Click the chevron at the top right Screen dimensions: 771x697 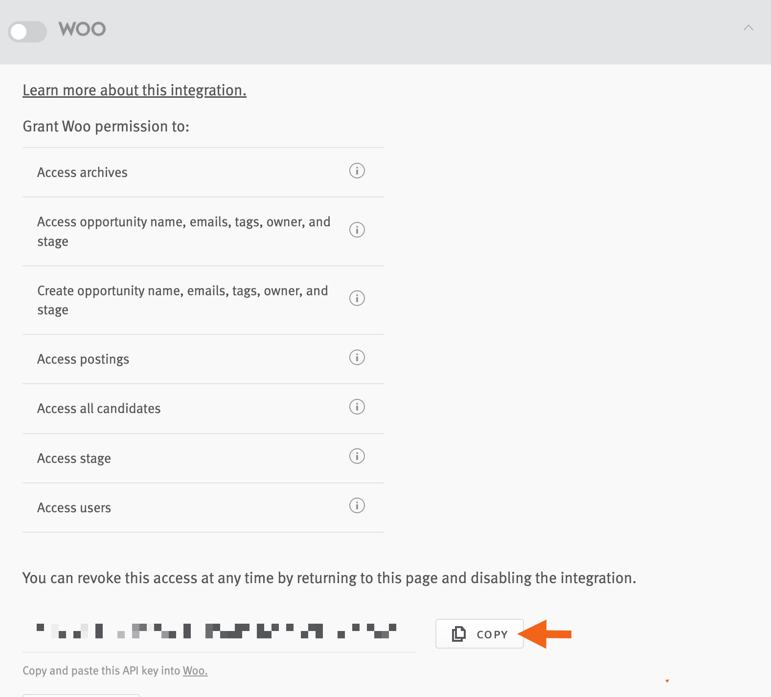click(x=748, y=28)
